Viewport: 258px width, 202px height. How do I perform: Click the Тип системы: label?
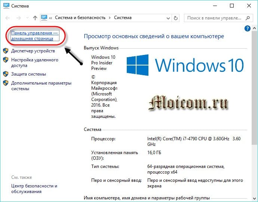(x=105, y=166)
